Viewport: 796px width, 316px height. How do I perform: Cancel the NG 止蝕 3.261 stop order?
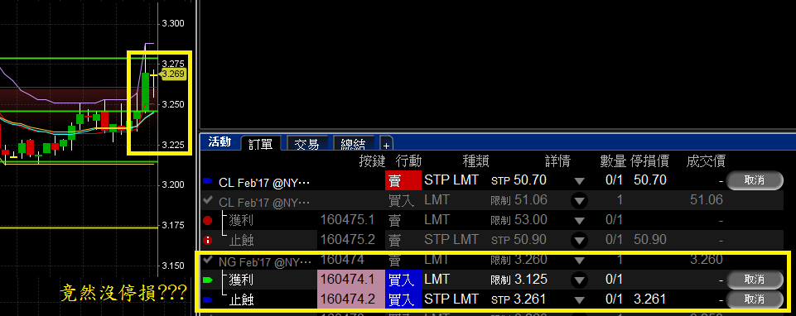(x=755, y=299)
